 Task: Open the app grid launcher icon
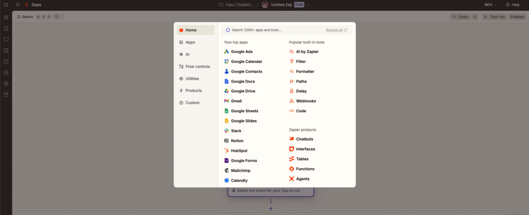coord(18,5)
